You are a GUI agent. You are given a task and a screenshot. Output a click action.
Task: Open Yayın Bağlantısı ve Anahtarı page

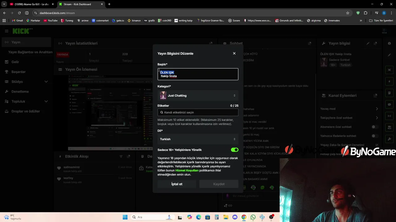click(x=30, y=52)
